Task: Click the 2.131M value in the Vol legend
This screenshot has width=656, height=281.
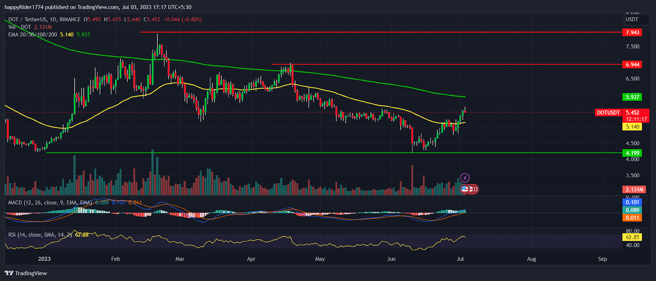Action: (x=43, y=27)
